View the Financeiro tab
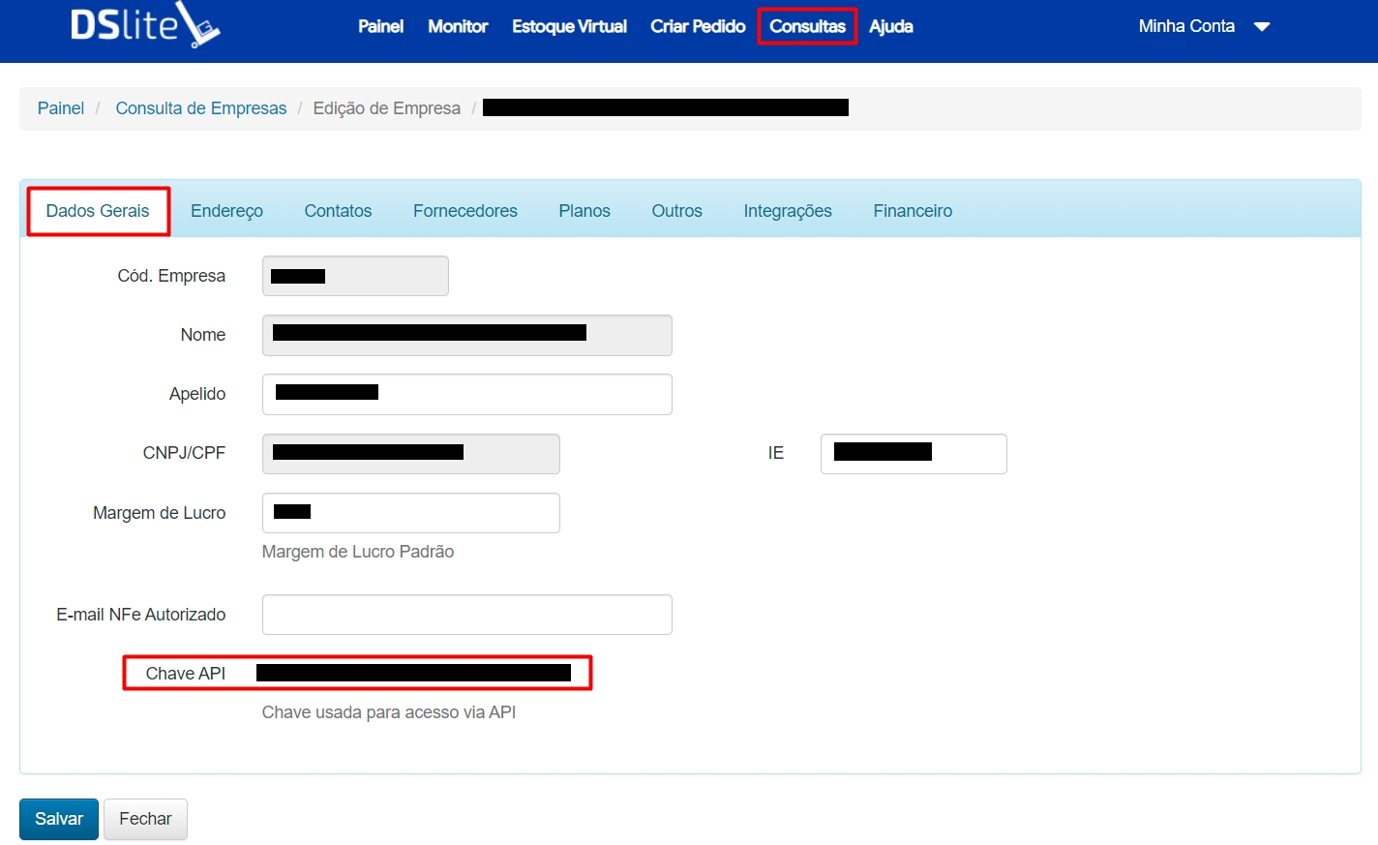 click(x=913, y=211)
